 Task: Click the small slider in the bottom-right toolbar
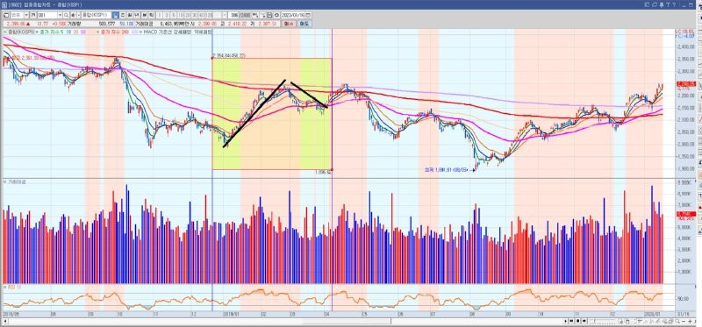603,321
